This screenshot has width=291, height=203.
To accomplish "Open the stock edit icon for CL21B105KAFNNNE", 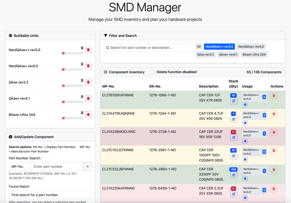I will 234,101.
